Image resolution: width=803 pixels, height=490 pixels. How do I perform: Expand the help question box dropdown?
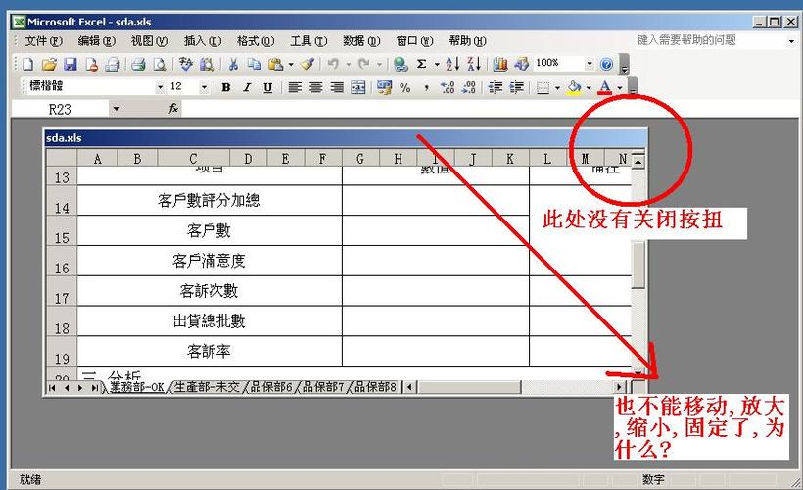[790, 41]
